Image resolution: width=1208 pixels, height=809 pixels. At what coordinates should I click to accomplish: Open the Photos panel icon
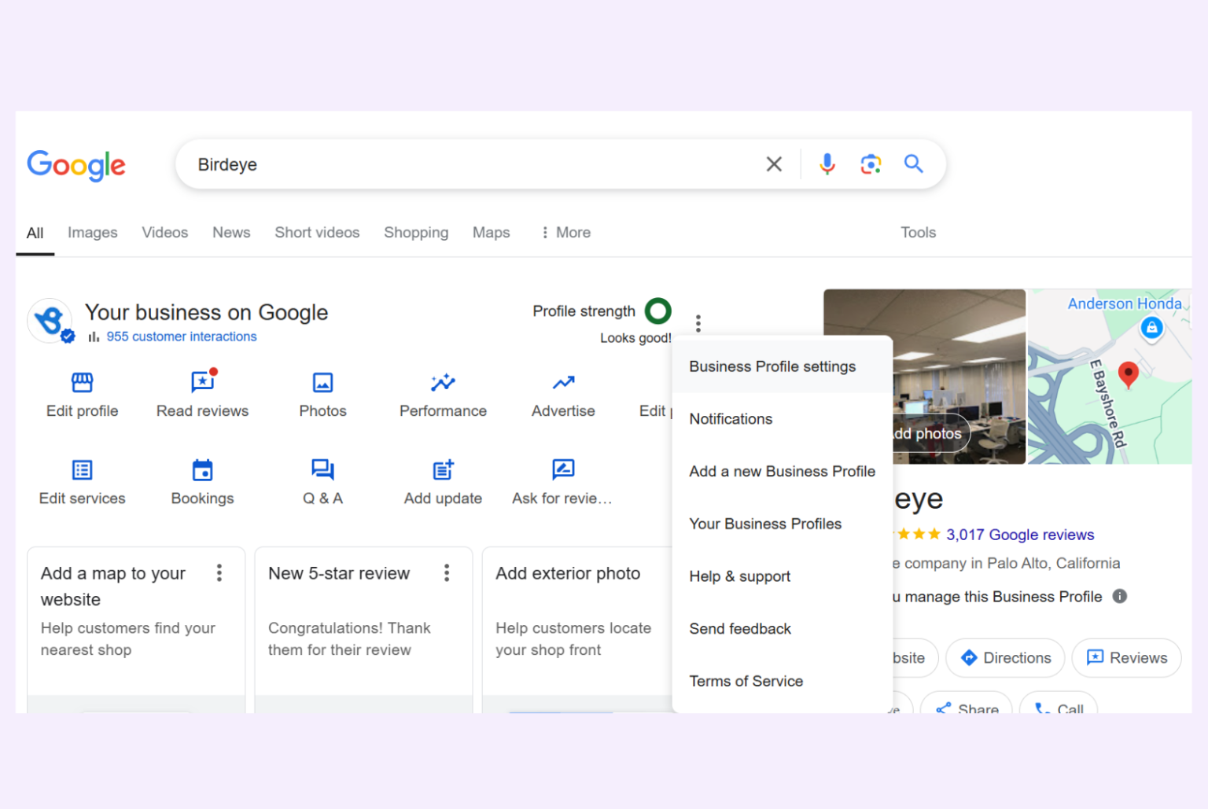coord(322,383)
